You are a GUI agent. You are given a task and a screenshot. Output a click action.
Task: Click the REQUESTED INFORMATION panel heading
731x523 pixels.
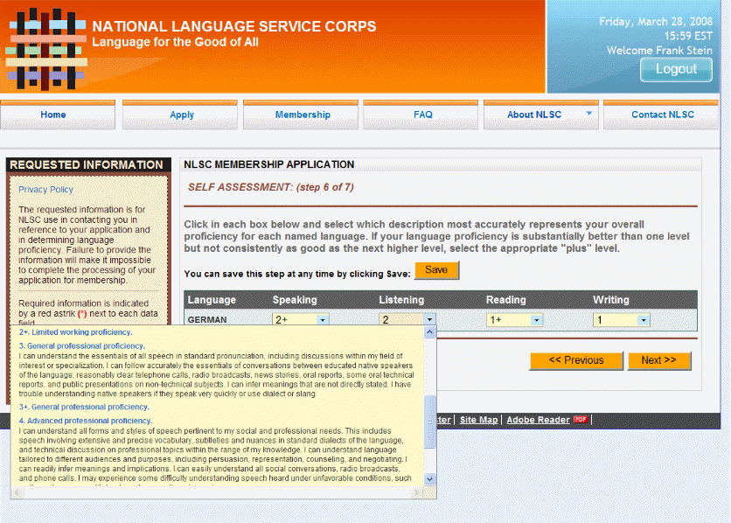click(x=87, y=164)
